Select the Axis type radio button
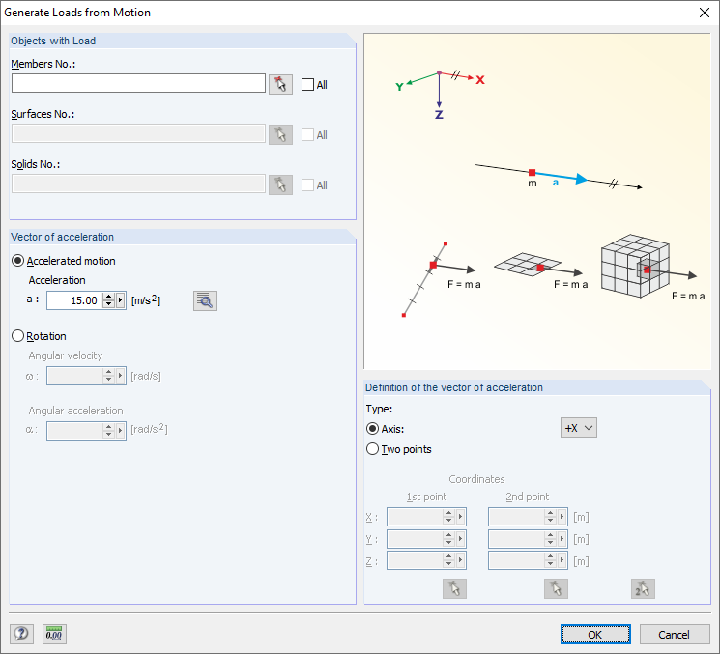The image size is (720, 654). 373,428
